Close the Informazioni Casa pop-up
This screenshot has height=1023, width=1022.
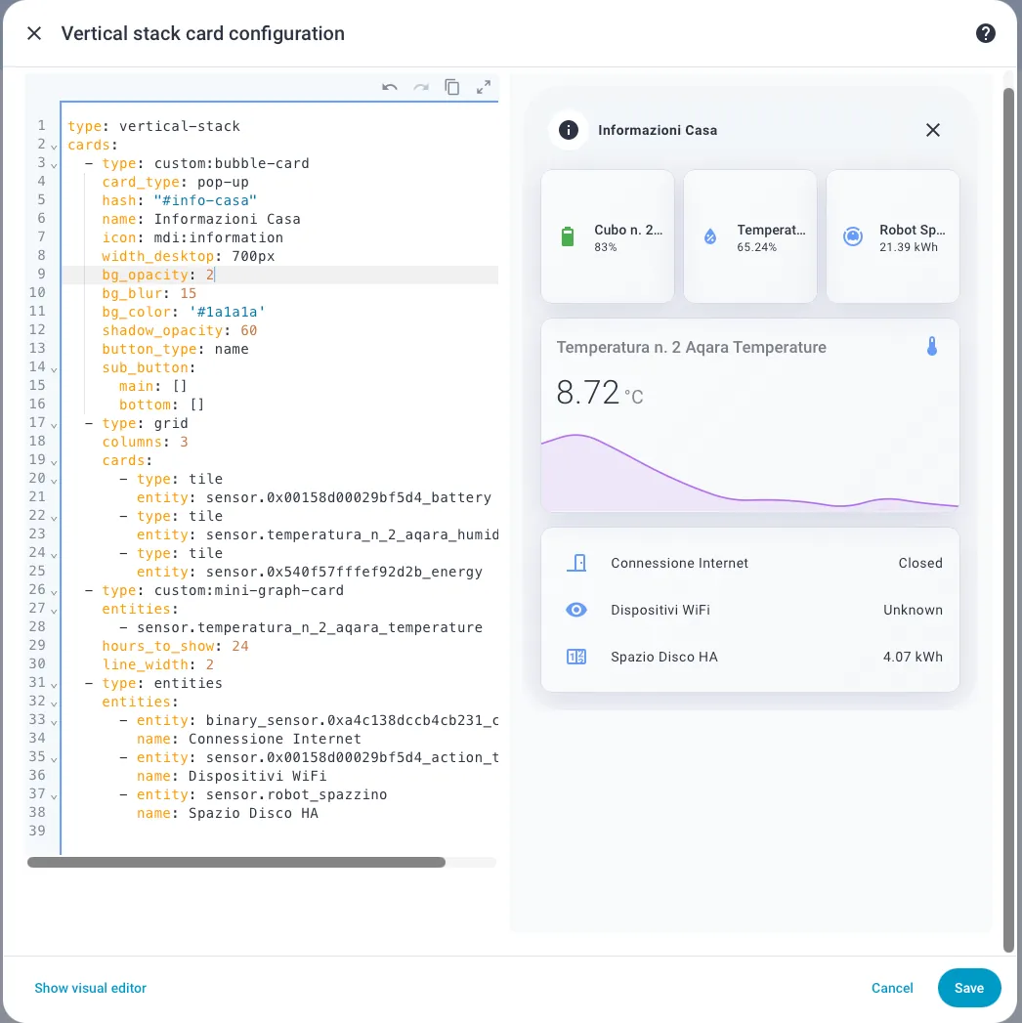coord(933,130)
